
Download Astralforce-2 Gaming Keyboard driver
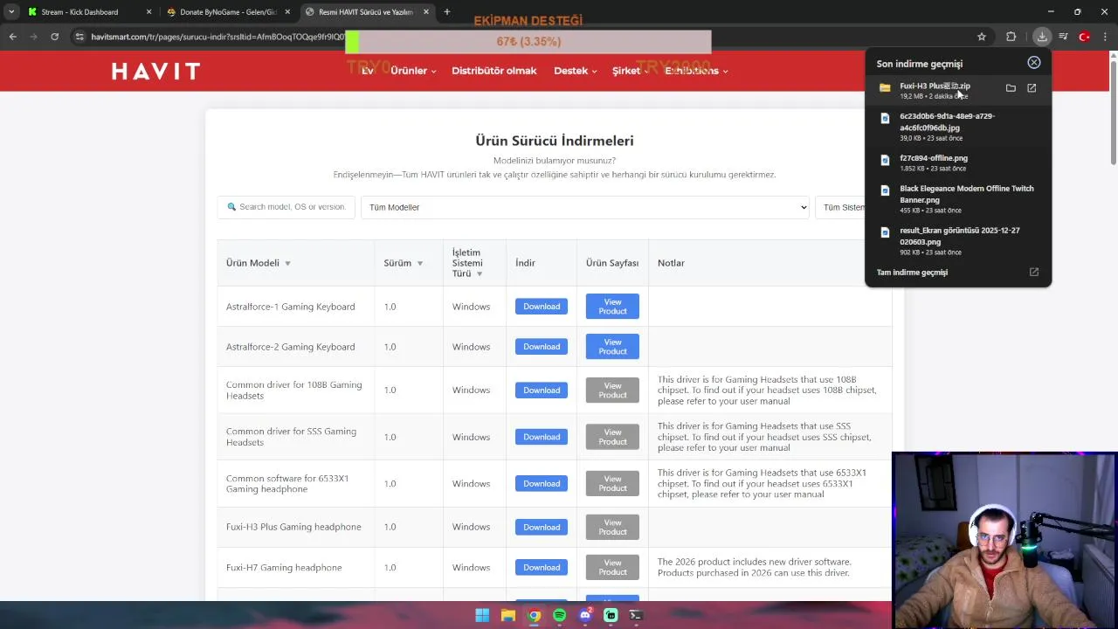click(x=542, y=347)
